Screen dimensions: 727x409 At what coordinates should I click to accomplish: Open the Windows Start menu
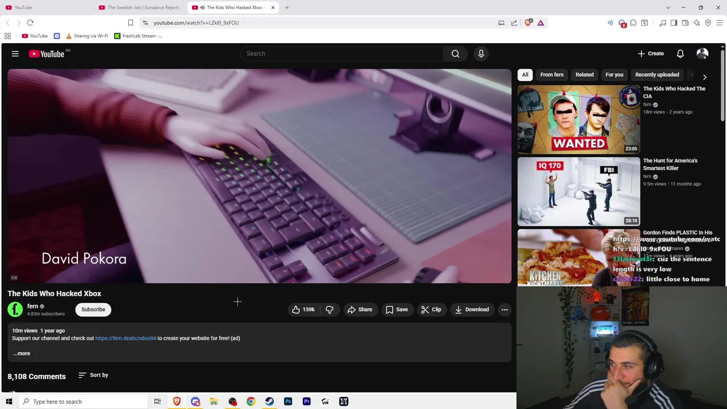tap(9, 402)
